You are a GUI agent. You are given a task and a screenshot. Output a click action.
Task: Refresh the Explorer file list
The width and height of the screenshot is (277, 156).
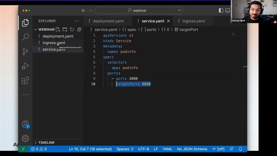(72, 29)
